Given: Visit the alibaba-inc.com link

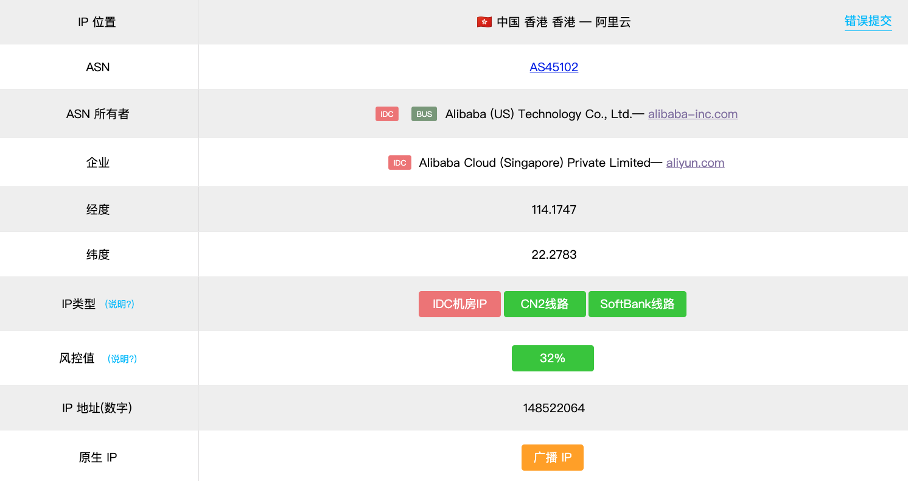Looking at the screenshot, I should coord(693,114).
